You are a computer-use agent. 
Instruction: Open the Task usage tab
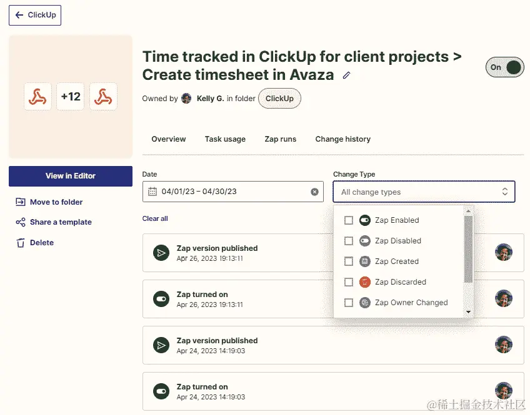(x=225, y=139)
